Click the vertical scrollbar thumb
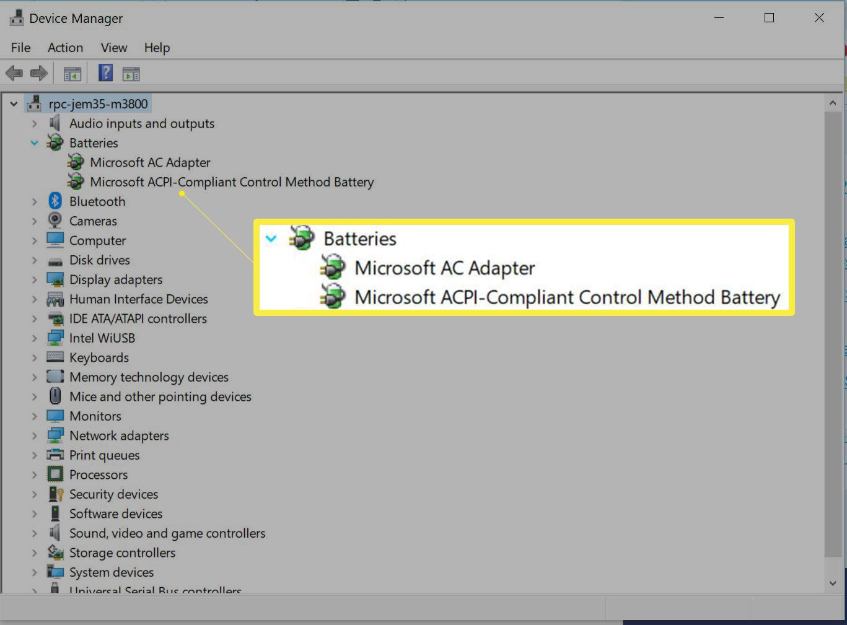 [x=833, y=334]
